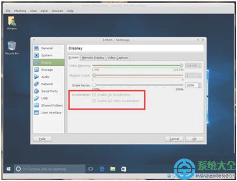Viewport: 237px width, 181px height.
Task: Select the Audio settings category
Action: tap(48, 77)
